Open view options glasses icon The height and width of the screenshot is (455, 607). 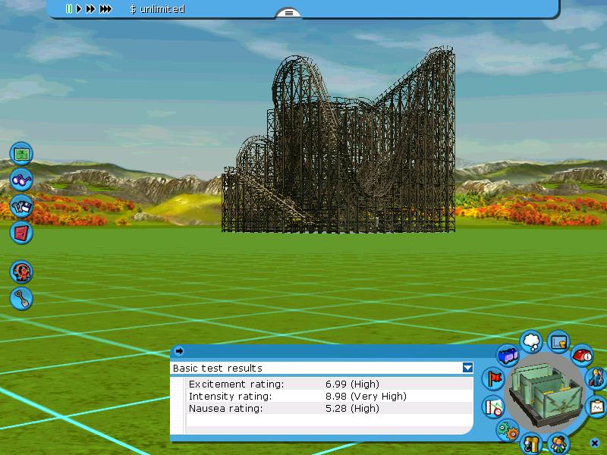[x=21, y=180]
